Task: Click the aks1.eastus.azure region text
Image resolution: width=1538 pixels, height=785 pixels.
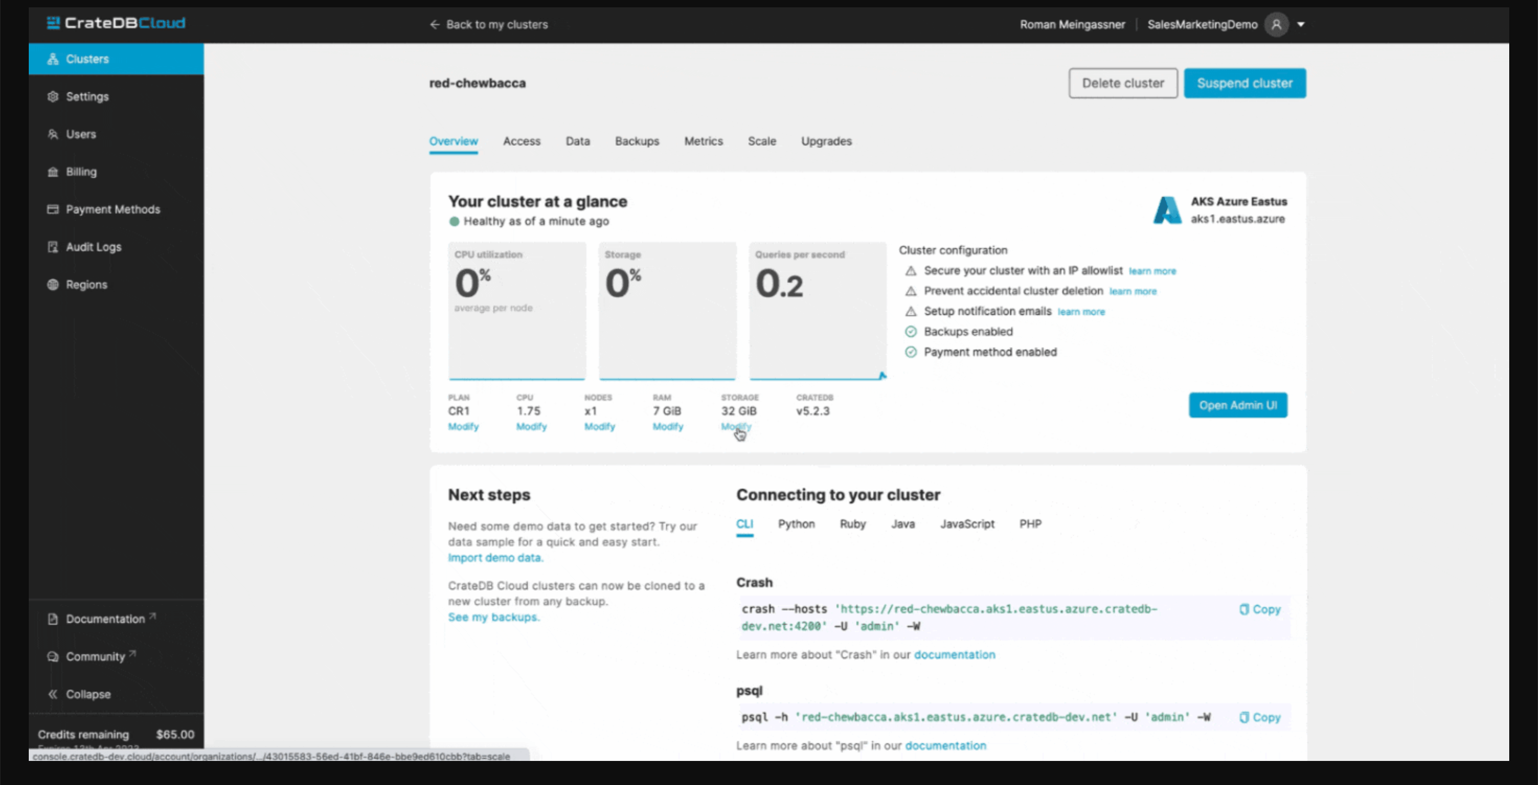Action: click(1238, 219)
